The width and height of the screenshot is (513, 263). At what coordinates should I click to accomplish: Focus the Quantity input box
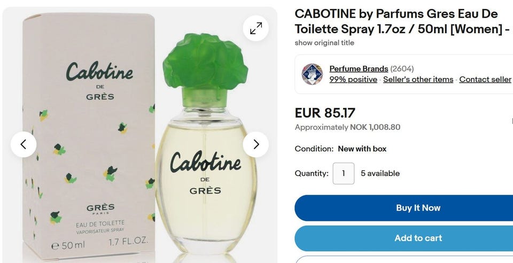[344, 173]
